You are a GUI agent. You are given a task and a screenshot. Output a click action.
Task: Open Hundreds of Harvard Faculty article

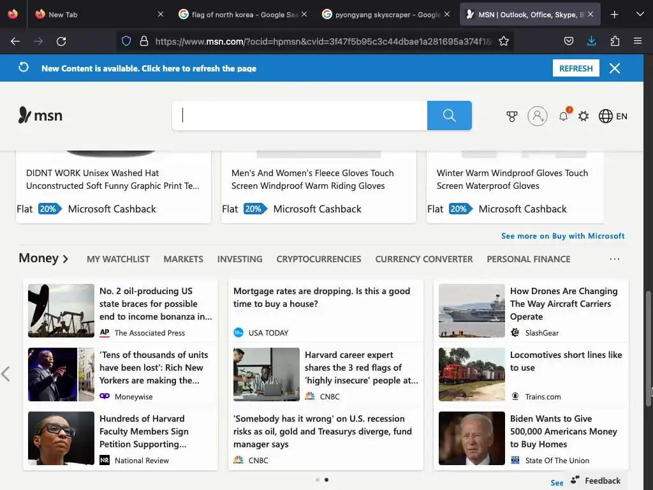143,431
